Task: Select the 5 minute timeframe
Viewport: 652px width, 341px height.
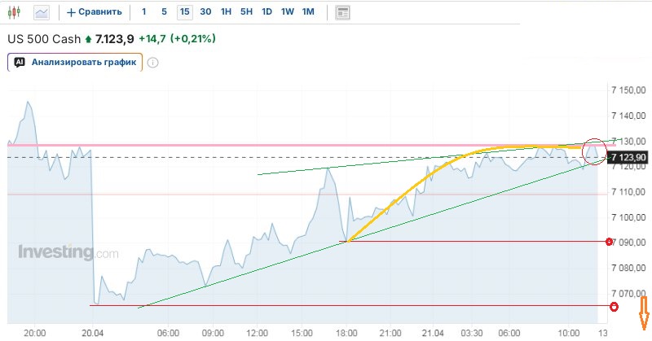Action: point(164,12)
